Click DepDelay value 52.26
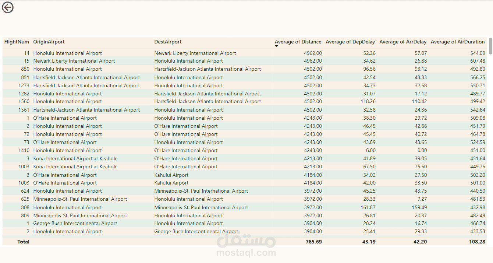Image resolution: width=493 pixels, height=263 pixels. coord(369,53)
